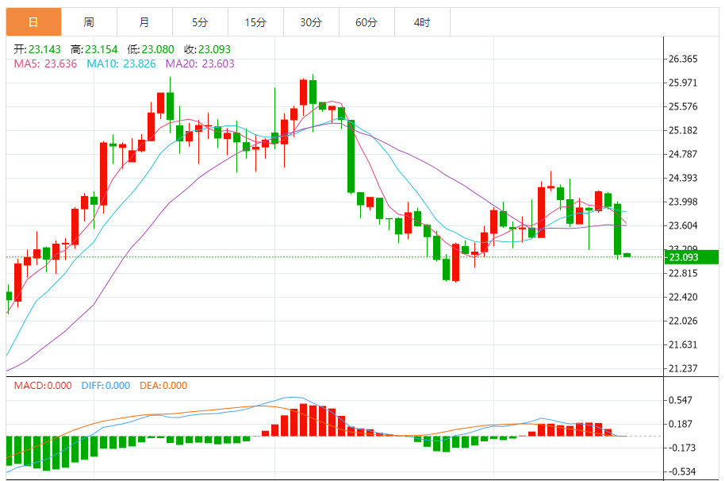Click the low price value 23.080
The width and height of the screenshot is (725, 481).
[158, 49]
